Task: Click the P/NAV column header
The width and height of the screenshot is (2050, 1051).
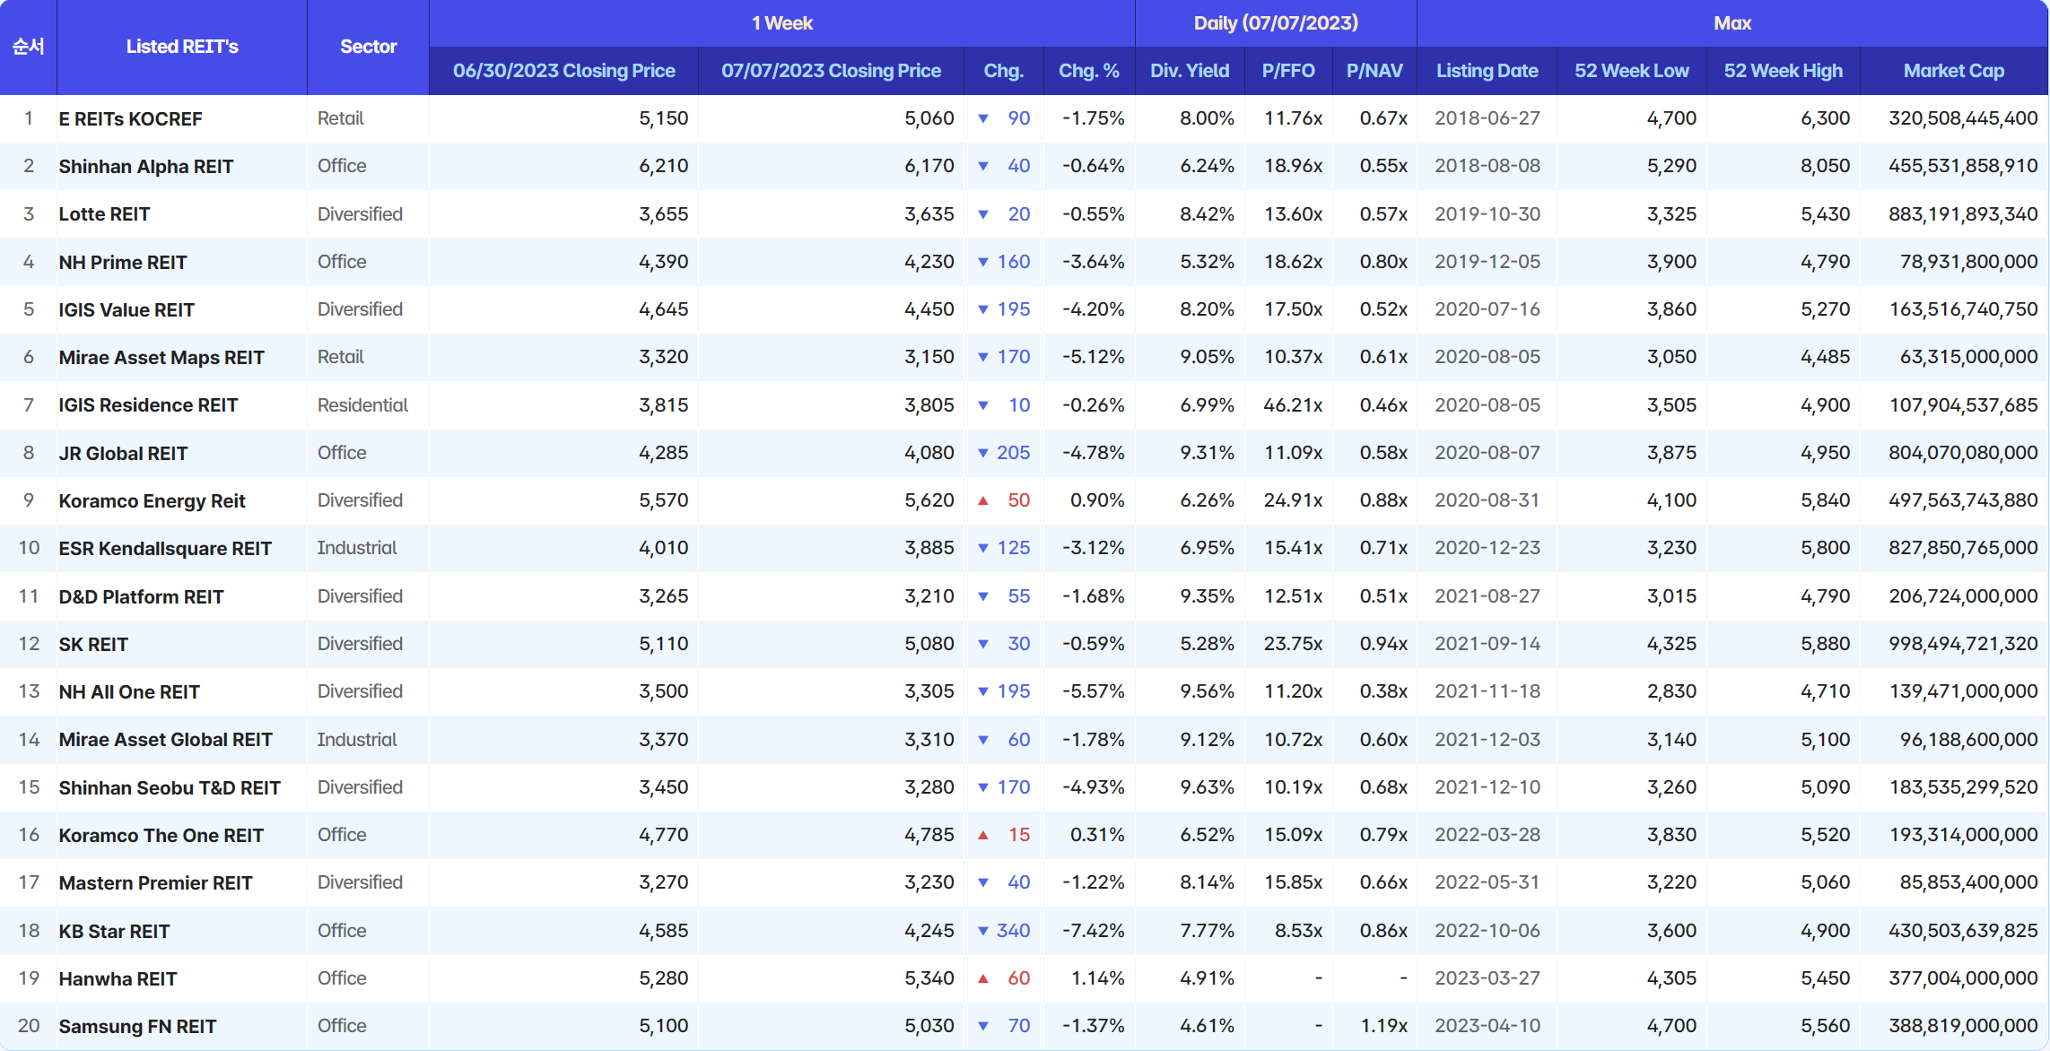Action: (1374, 71)
